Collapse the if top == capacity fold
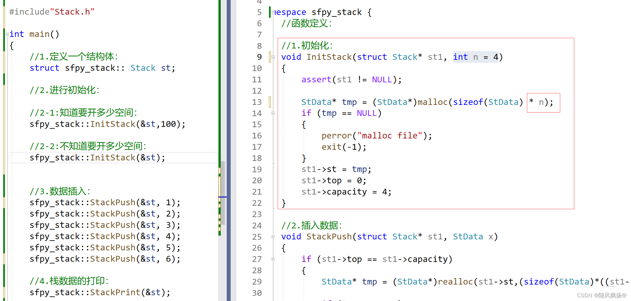 pos(273,259)
